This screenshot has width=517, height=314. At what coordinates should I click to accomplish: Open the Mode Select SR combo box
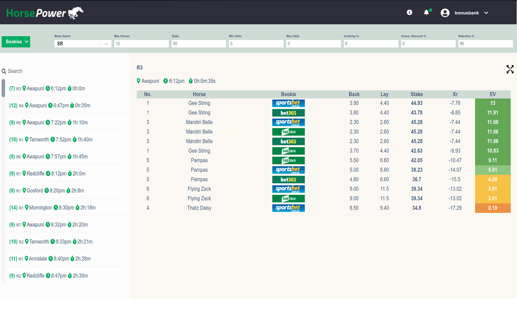(83, 44)
